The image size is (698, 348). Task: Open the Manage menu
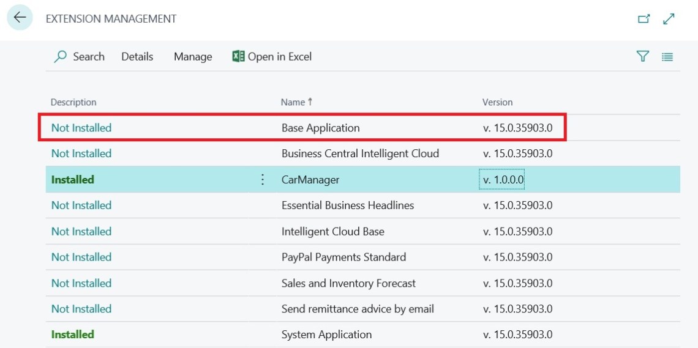193,56
